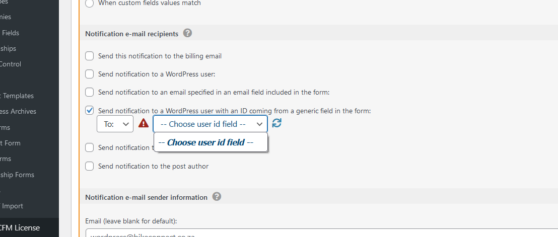Click help icon beside Notification e-mail recipients
The image size is (558, 237).
pos(187,33)
